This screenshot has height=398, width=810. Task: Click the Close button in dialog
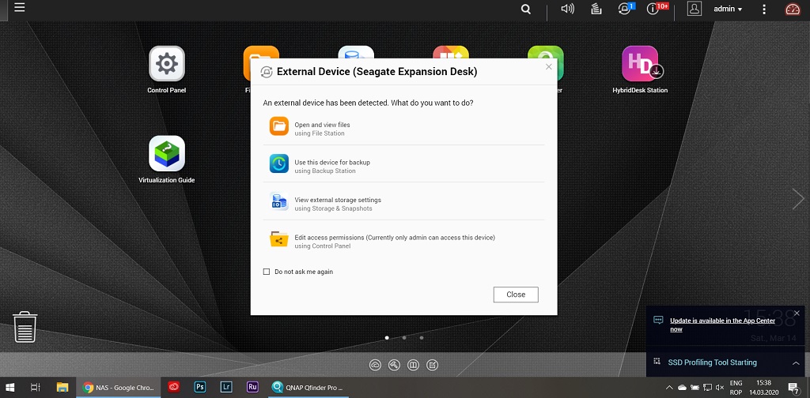516,295
